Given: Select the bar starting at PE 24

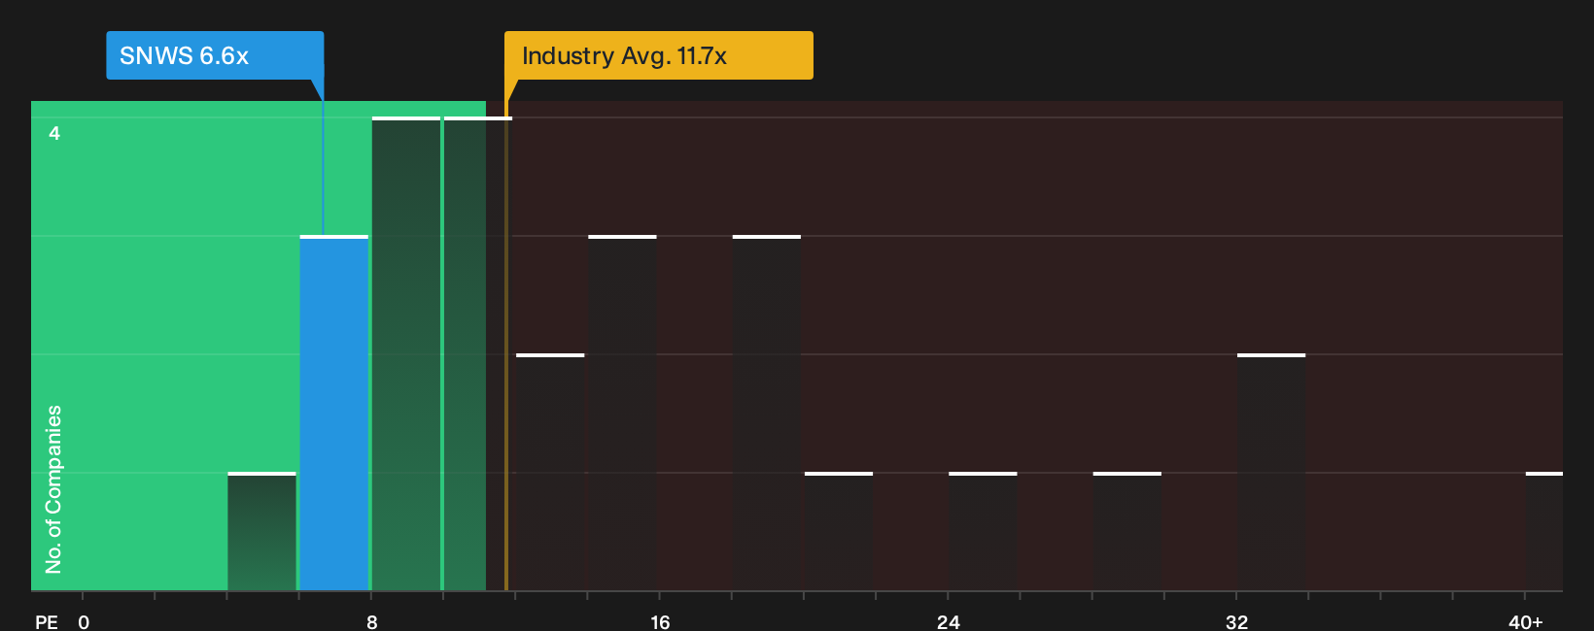Looking at the screenshot, I should pos(983,531).
